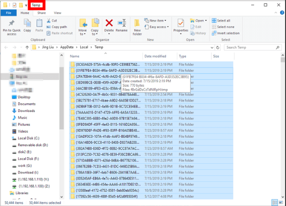This screenshot has height=206, width=286.
Task: Click Invert selection in the ribbon
Action: point(227,33)
